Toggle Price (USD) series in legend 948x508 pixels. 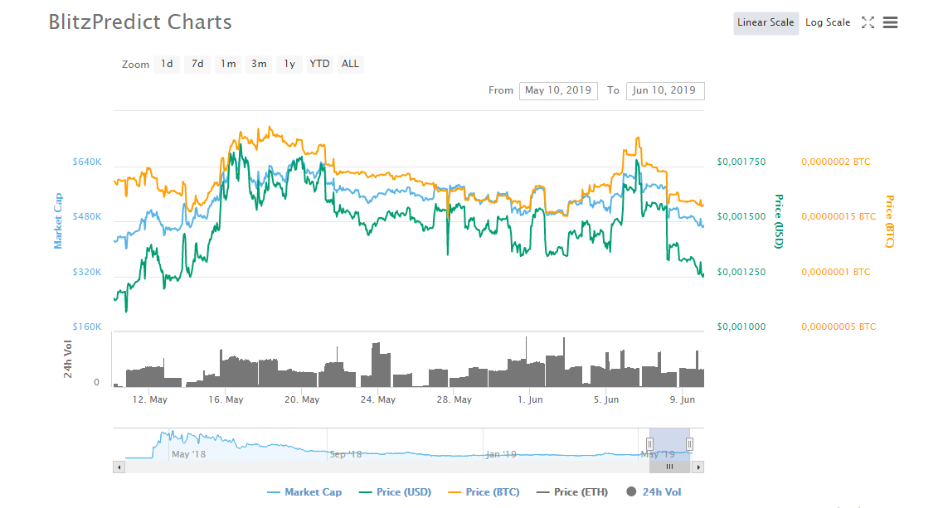point(395,492)
